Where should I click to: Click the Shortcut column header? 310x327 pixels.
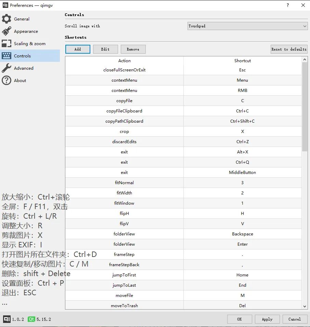tap(242, 61)
